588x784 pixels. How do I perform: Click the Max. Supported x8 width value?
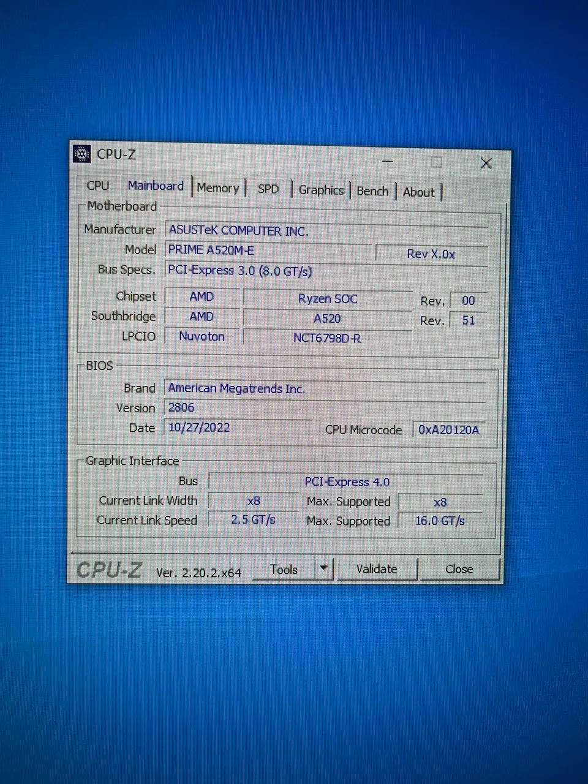tap(440, 502)
